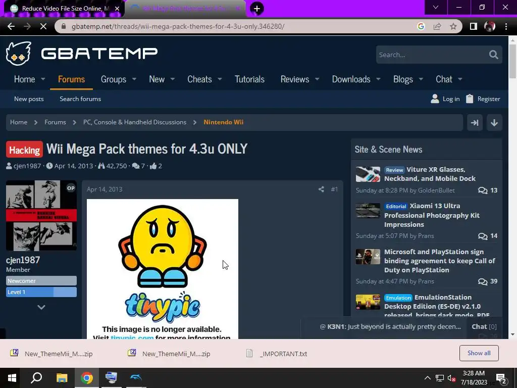Open Xiaomi 13 Ultra editorial article
Screen dimensions: 517x388
[x=432, y=215]
